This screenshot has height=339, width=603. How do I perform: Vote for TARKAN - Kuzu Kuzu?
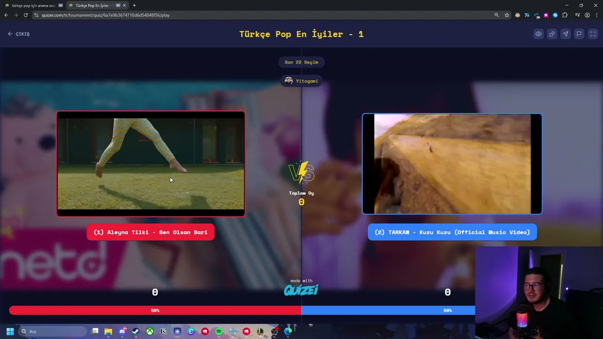(x=452, y=232)
